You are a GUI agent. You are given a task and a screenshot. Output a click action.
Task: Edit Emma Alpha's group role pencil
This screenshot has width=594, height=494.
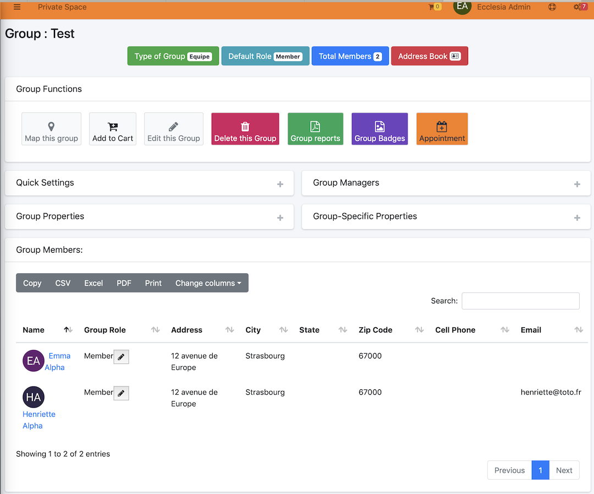point(121,357)
